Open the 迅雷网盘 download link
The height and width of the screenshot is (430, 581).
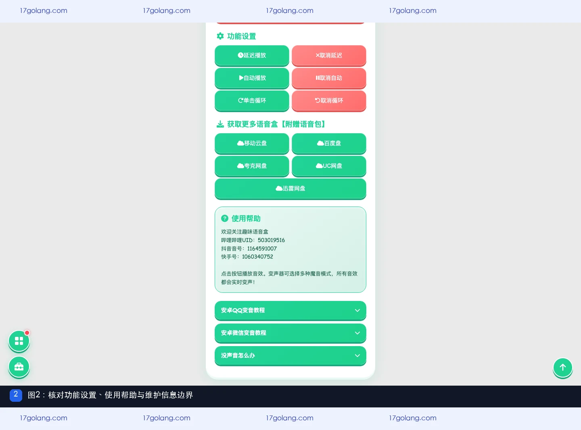coord(290,188)
